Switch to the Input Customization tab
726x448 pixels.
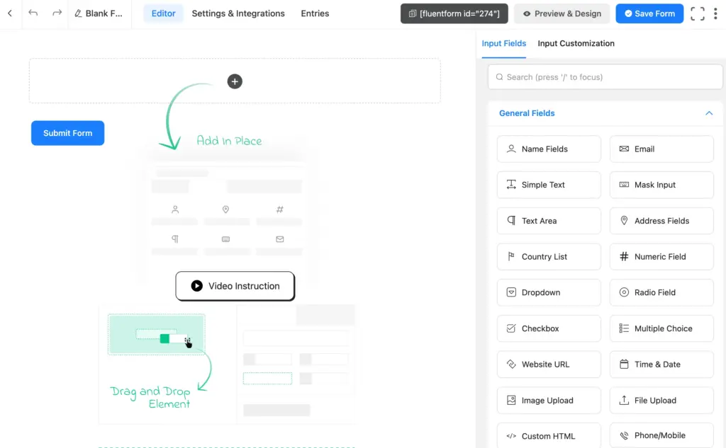[x=576, y=43]
